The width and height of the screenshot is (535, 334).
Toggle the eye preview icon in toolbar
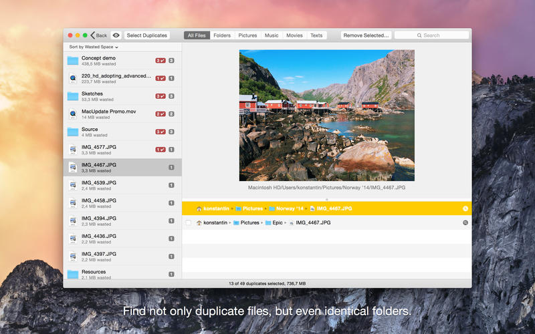coord(116,35)
